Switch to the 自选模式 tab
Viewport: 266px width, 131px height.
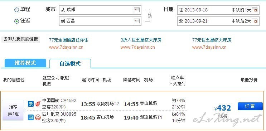point(70,64)
